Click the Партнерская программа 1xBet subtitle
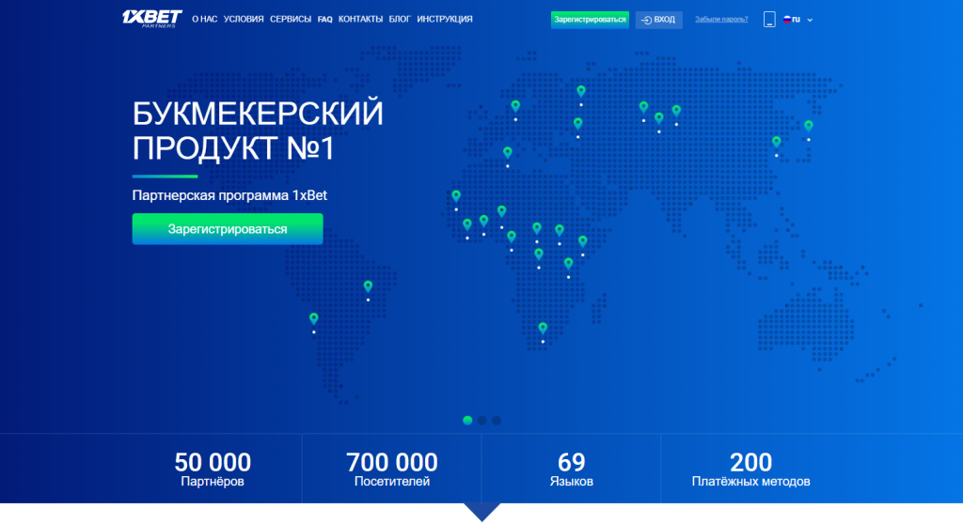Screen dimensions: 963x524 [x=229, y=195]
